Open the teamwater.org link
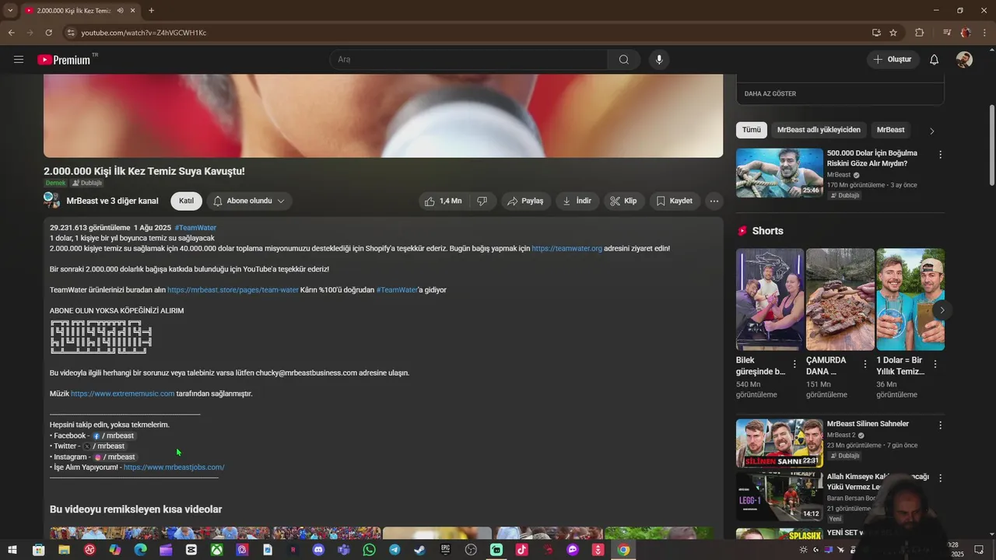The image size is (996, 560). (x=566, y=249)
